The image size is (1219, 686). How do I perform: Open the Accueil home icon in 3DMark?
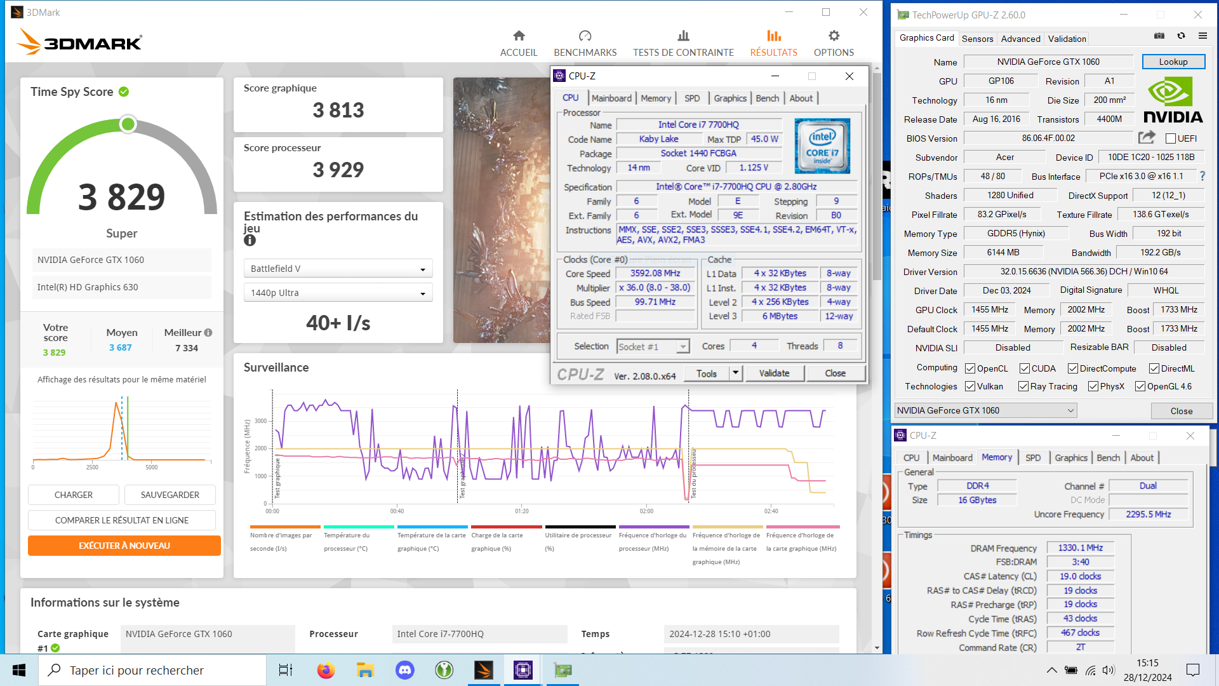coord(519,36)
